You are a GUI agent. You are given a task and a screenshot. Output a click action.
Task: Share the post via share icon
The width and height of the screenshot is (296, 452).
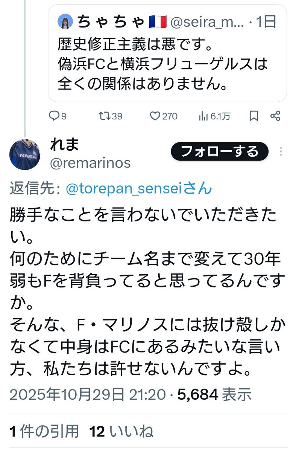(x=276, y=116)
